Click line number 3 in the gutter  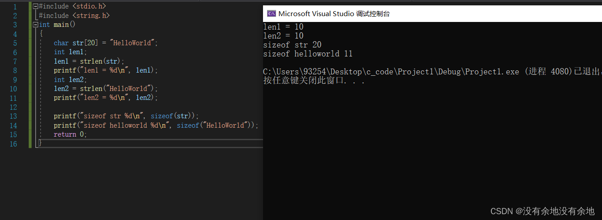[15, 25]
